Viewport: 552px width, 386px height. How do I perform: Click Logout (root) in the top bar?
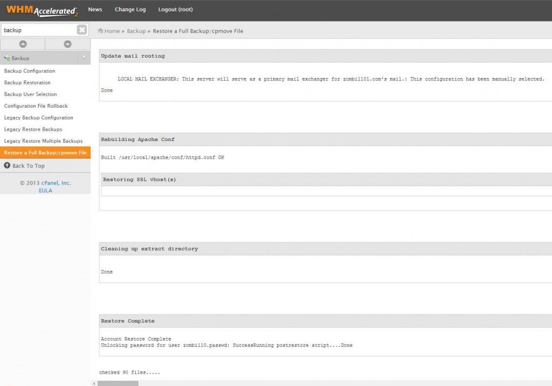pos(177,9)
